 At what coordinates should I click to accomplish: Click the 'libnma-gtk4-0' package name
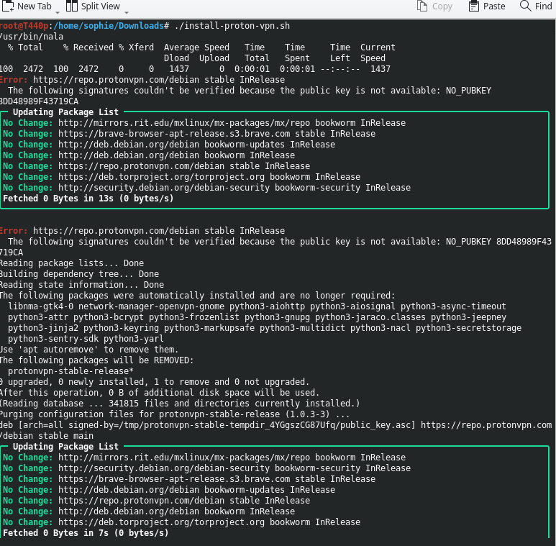click(40, 306)
